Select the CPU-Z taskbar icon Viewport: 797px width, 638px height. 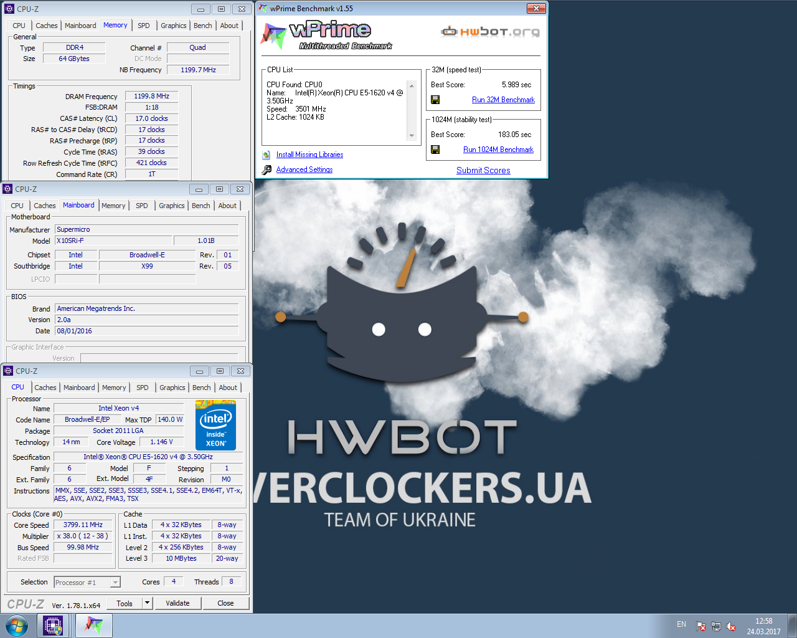53,626
